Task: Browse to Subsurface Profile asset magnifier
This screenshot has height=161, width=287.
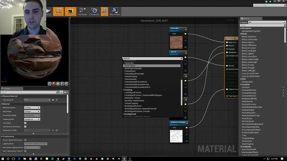Action: click(x=57, y=130)
